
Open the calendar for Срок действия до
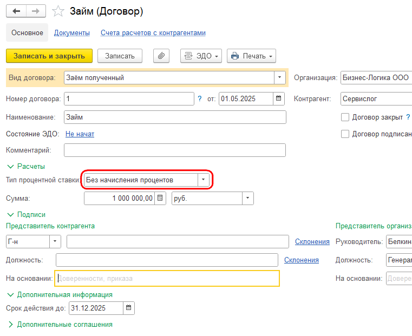(128, 308)
